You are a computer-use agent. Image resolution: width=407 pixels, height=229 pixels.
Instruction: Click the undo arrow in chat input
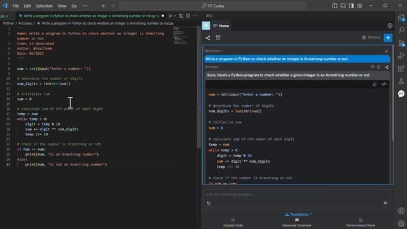(209, 203)
